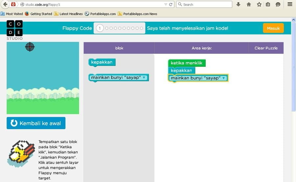Viewport: 296px width, 182px height.
Task: Select the second puzzle level dot
Action: pos(107,28)
